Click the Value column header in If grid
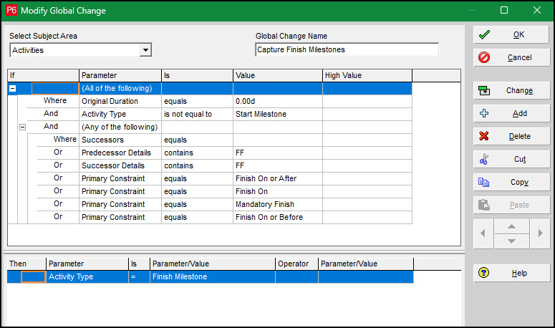 click(278, 75)
